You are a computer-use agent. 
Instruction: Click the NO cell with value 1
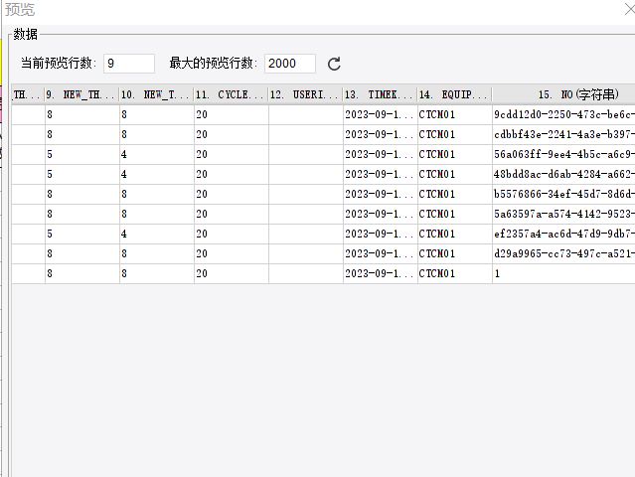(x=563, y=273)
